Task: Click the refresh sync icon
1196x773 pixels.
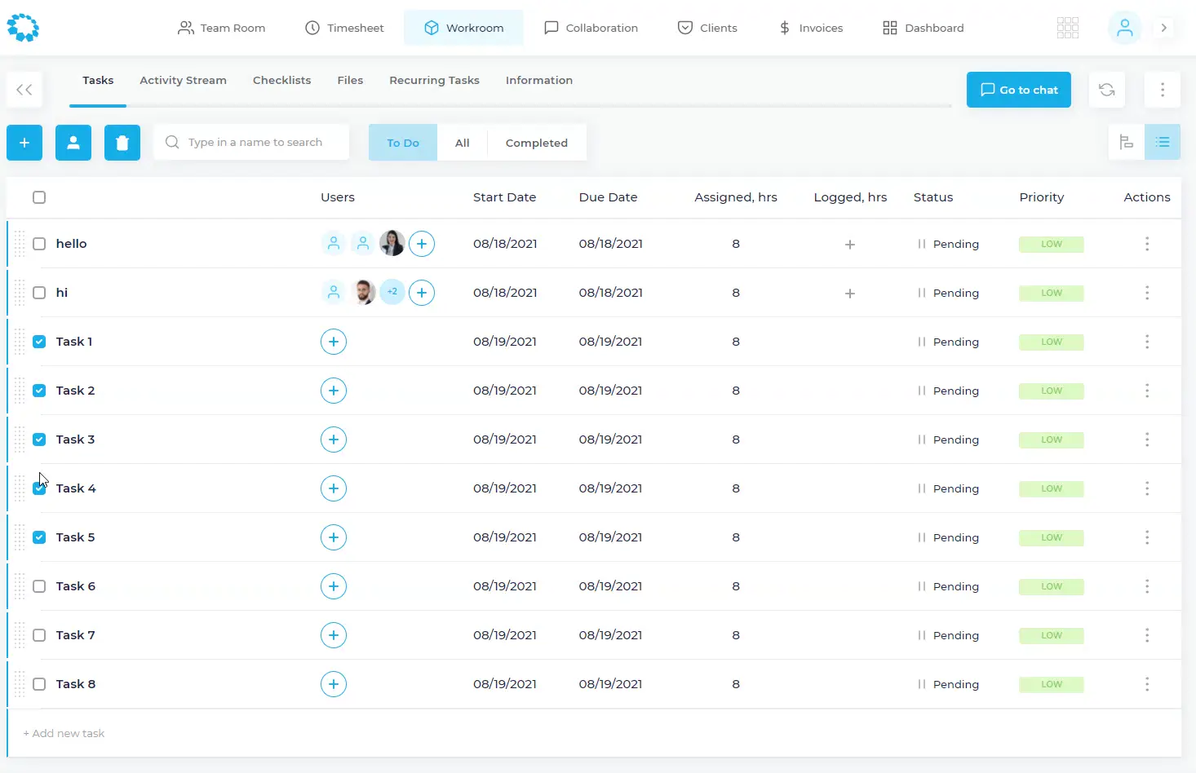Action: 1106,90
